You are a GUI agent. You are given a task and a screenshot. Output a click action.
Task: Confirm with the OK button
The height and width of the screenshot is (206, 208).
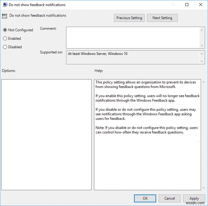[x=145, y=198]
